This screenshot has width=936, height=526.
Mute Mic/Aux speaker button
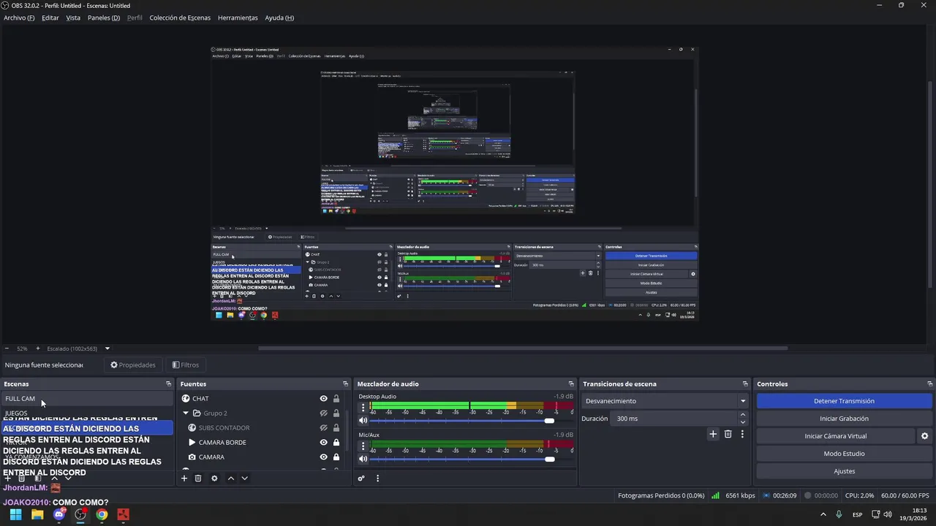tap(363, 459)
